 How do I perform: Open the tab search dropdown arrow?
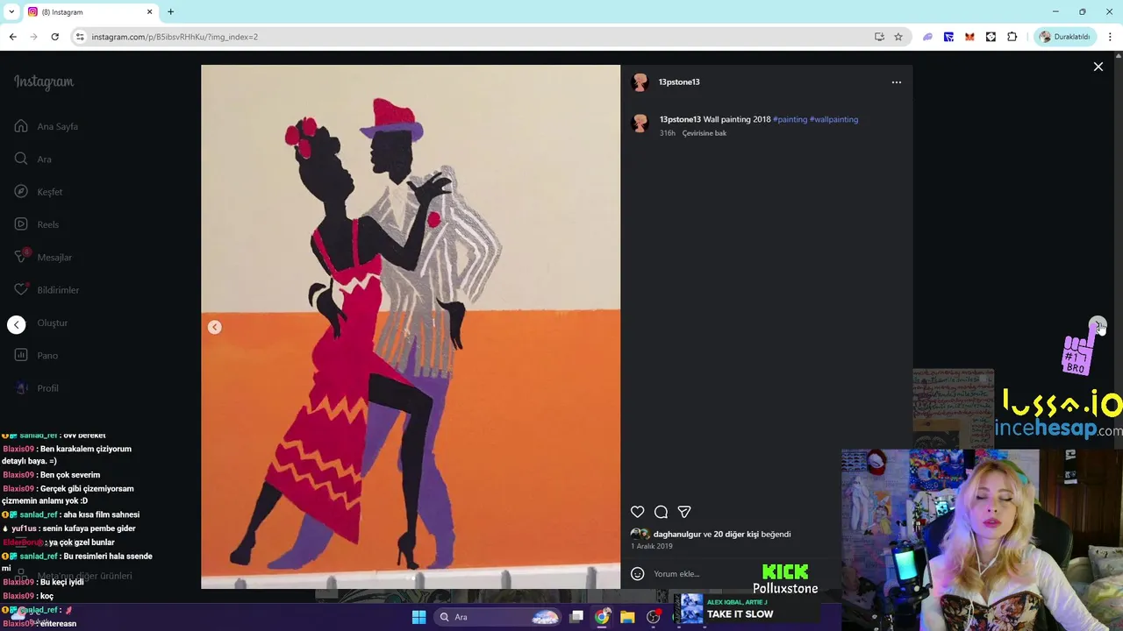pos(11,12)
